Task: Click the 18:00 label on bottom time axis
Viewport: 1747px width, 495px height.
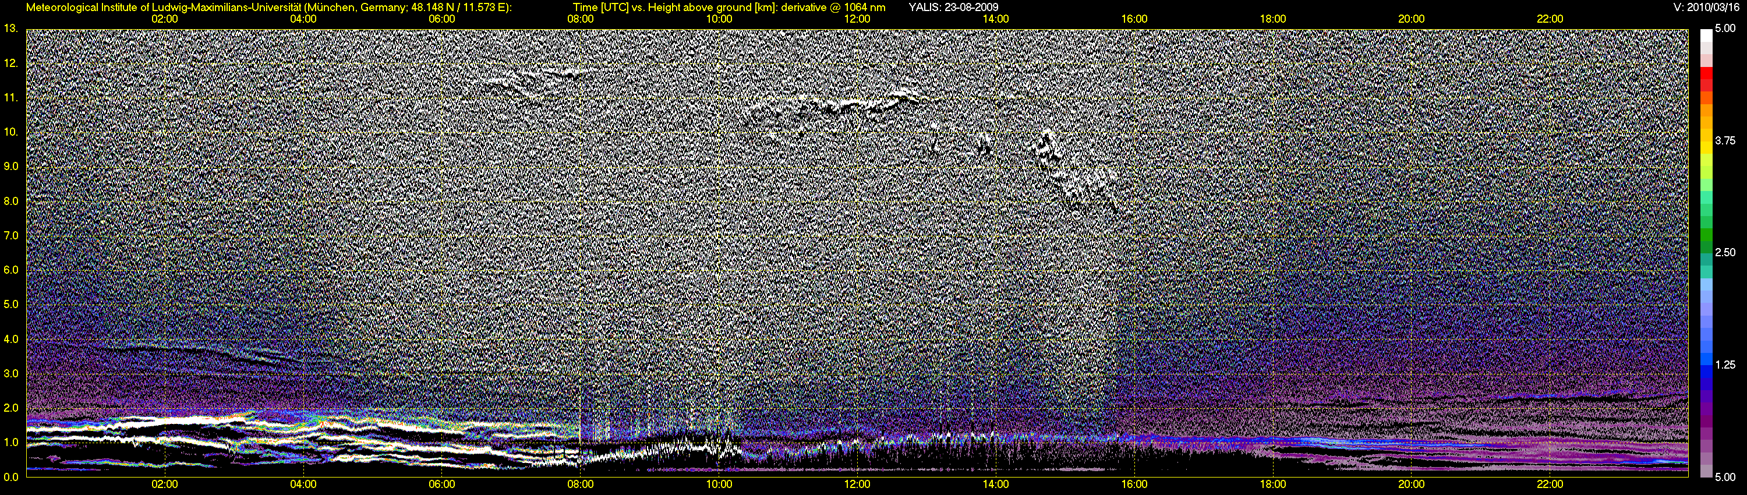Action: 1273,484
